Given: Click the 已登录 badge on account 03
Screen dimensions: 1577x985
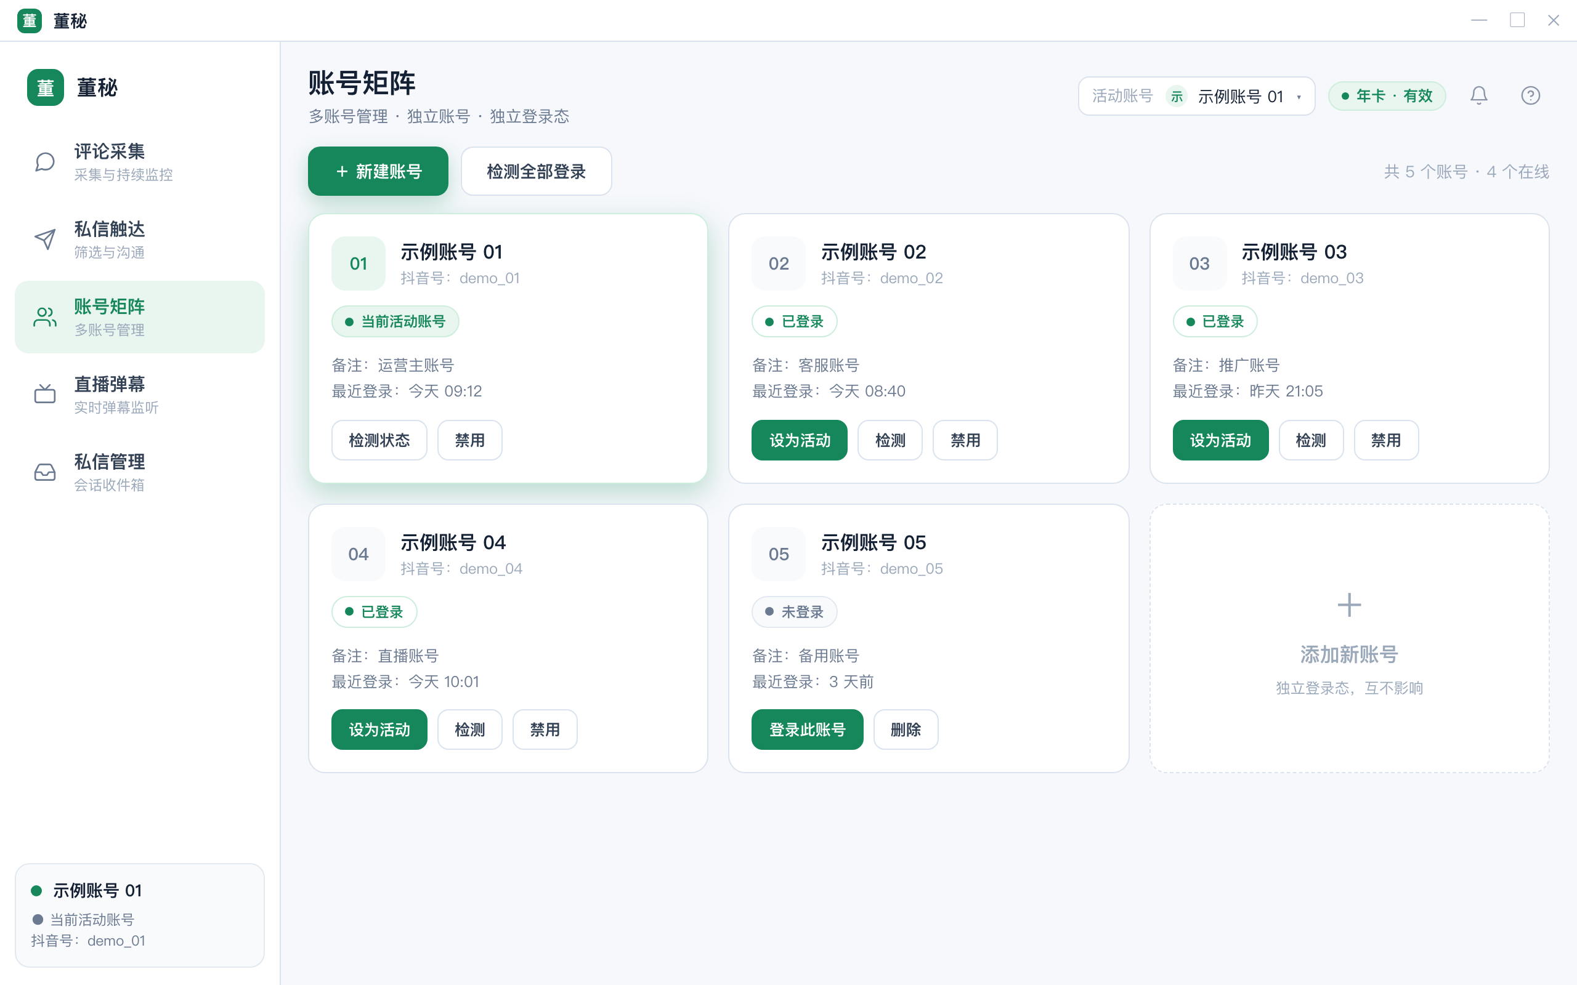Looking at the screenshot, I should point(1215,321).
